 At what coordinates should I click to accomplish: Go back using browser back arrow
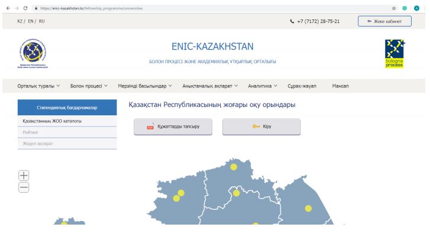pos(8,8)
